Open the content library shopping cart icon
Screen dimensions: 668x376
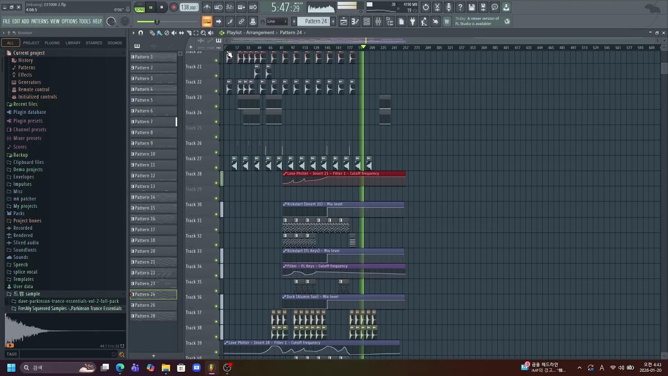click(447, 21)
